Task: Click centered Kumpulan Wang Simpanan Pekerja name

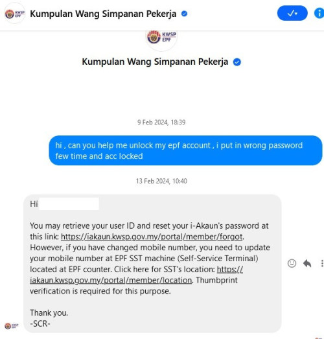Action: [x=155, y=62]
